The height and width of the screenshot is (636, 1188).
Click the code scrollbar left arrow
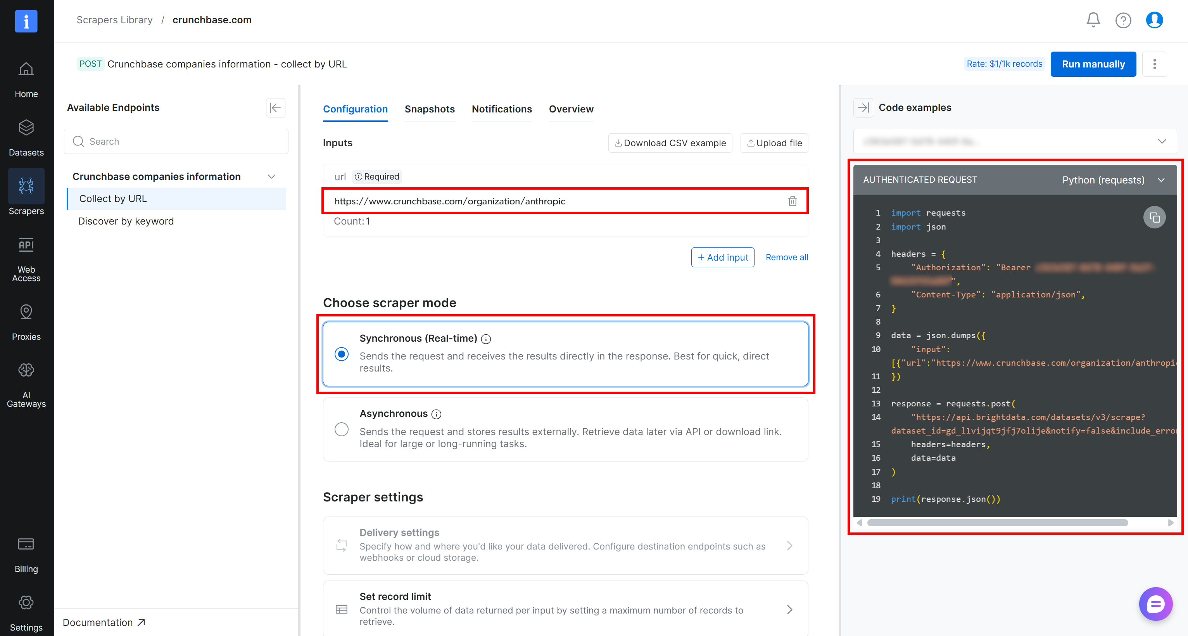(859, 522)
